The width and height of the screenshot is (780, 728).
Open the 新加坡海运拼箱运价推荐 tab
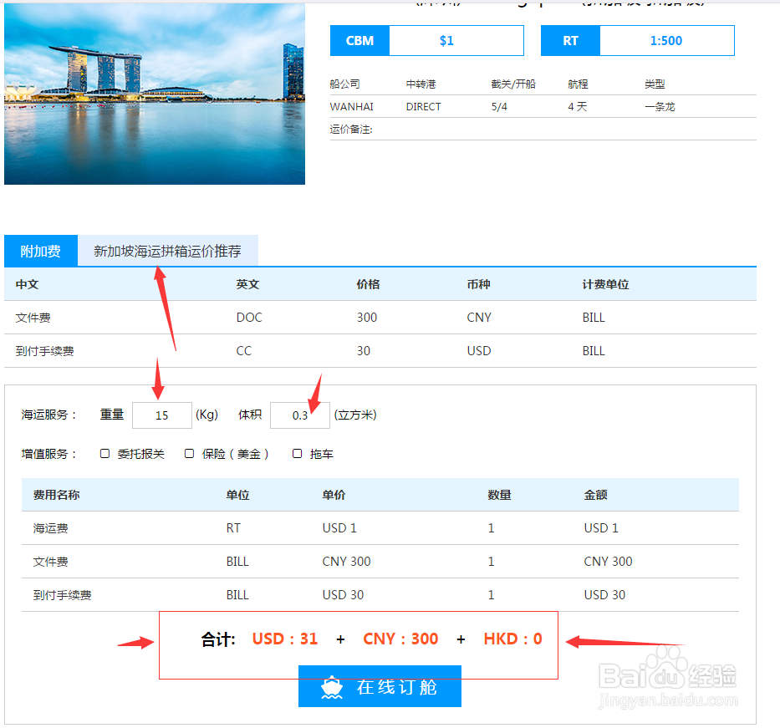(167, 251)
